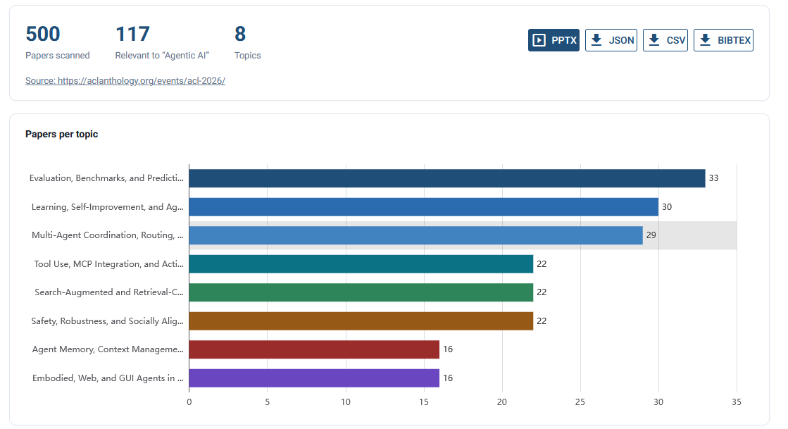788x429 pixels.
Task: Click the Evaluation, Benchmarks bar
Action: (446, 178)
